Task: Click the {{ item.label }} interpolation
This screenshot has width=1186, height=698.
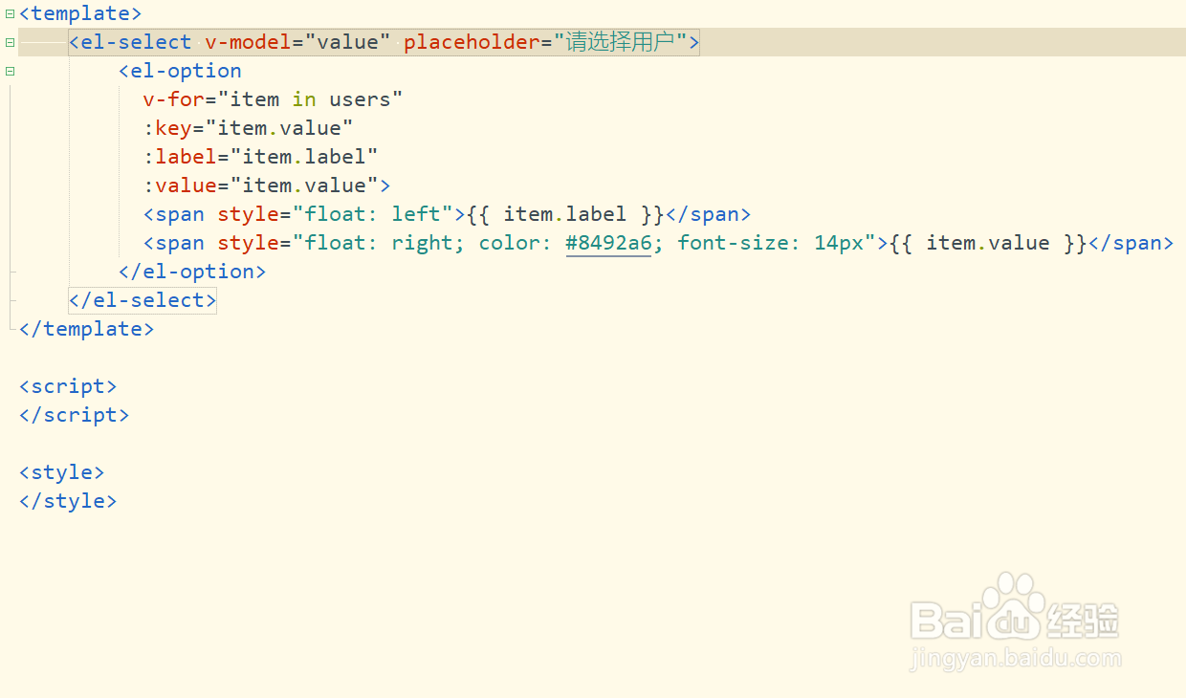Action: [x=565, y=214]
